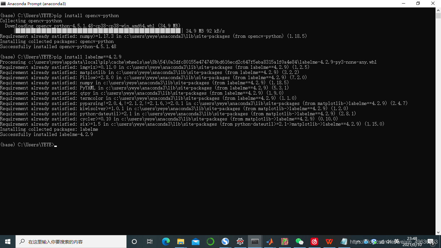Click the vertical scrollbar thumb
Viewport: 441px width, 248px height.
[x=438, y=16]
